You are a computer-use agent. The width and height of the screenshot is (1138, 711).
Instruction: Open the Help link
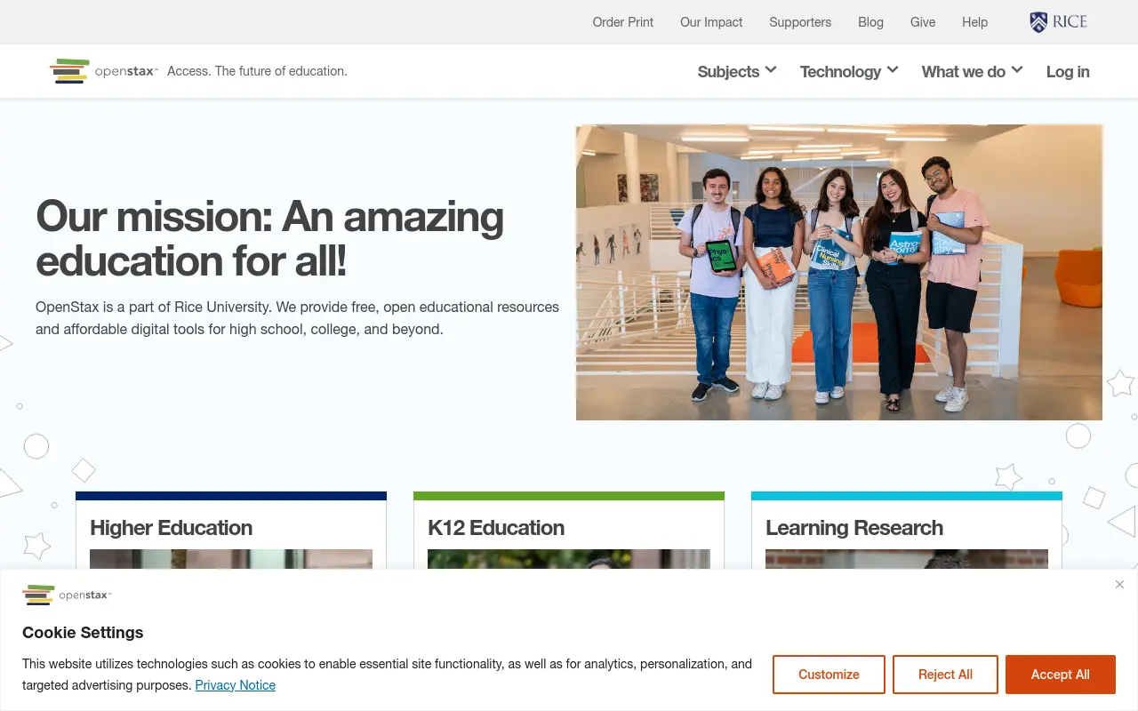tap(974, 22)
